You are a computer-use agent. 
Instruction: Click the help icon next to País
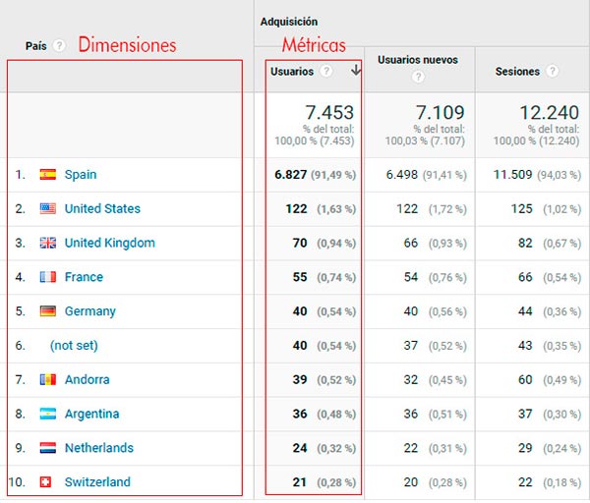[x=58, y=46]
